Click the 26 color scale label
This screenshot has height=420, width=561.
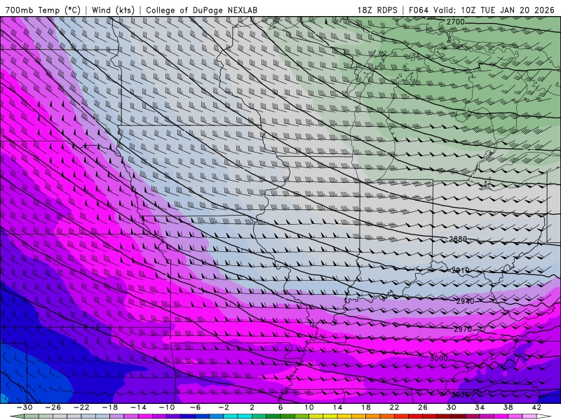[423, 407]
